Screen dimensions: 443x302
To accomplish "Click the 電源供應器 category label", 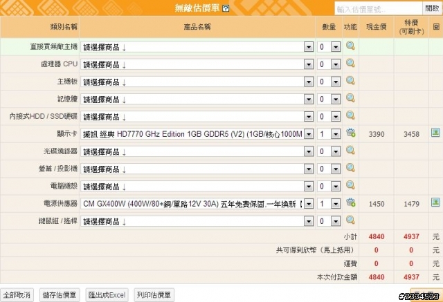I will 60,203.
